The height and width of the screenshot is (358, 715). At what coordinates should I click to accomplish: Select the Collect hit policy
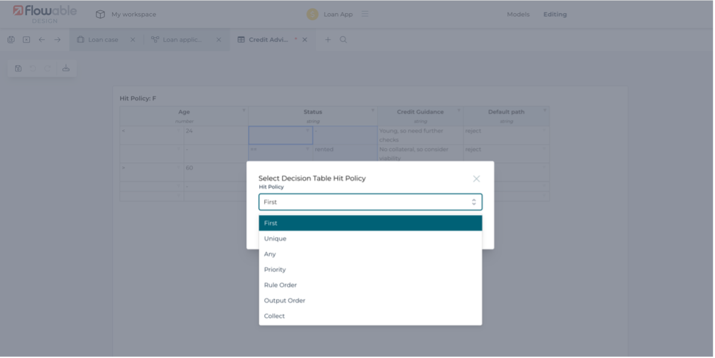(x=274, y=316)
